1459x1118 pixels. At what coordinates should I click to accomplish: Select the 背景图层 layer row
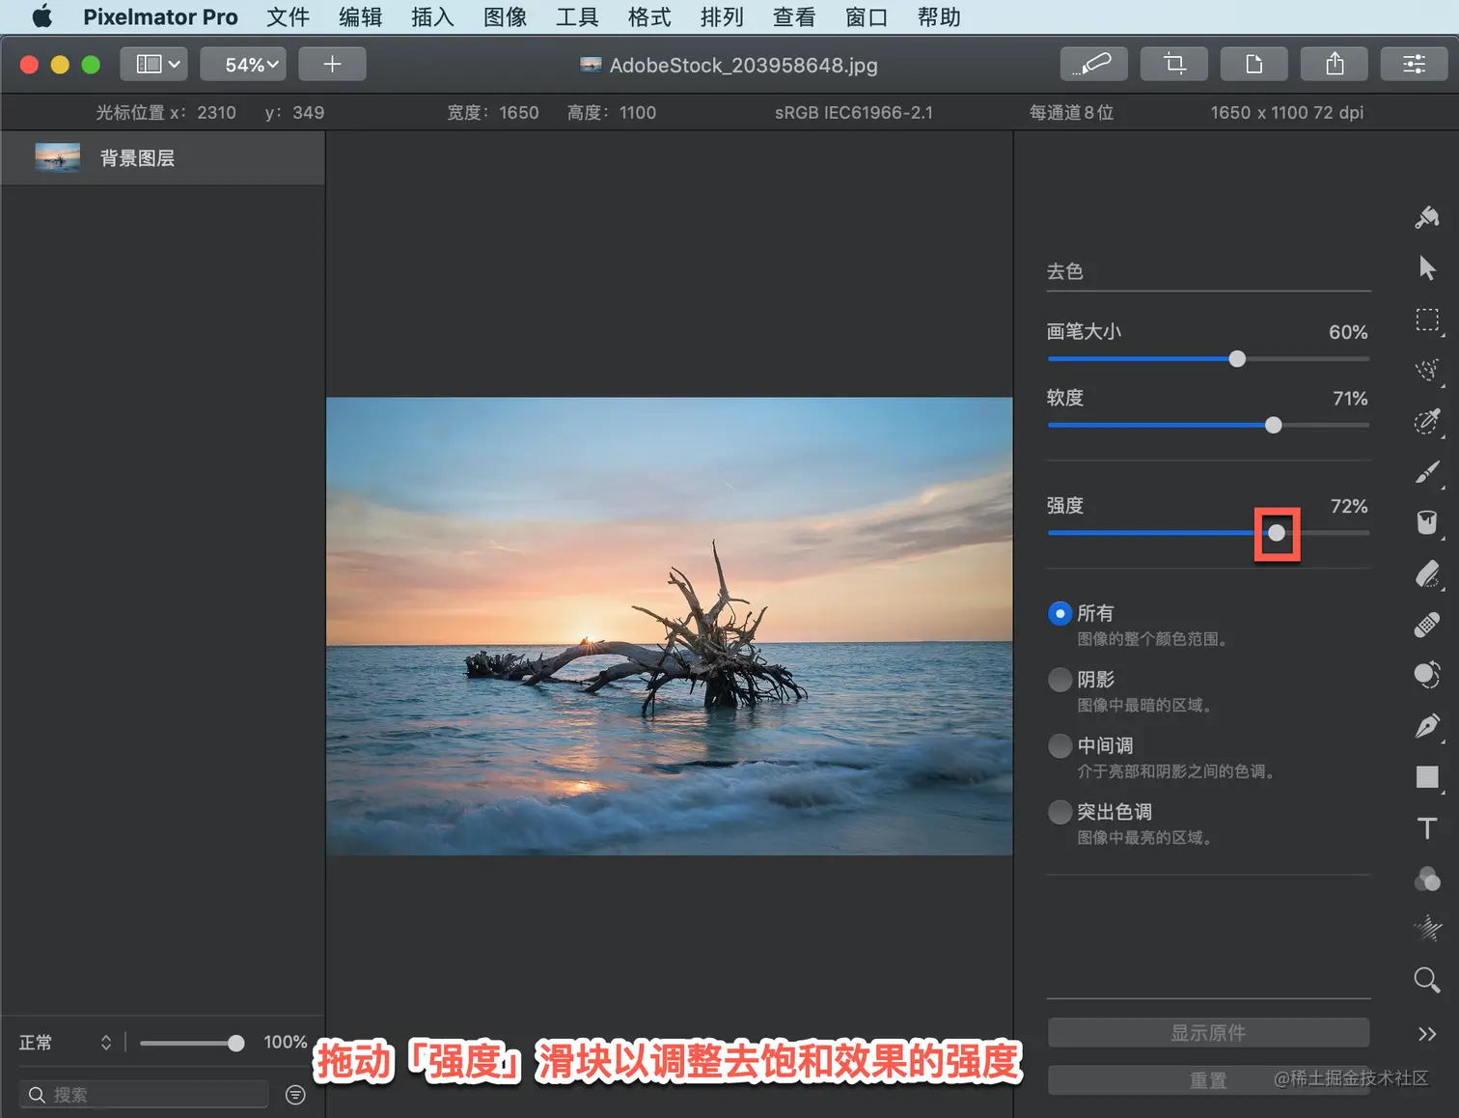163,158
